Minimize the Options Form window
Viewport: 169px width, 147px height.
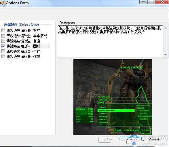pos(143,2)
